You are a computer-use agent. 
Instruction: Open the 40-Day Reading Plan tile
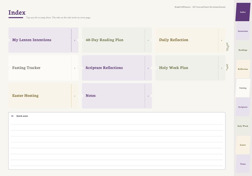117,40
